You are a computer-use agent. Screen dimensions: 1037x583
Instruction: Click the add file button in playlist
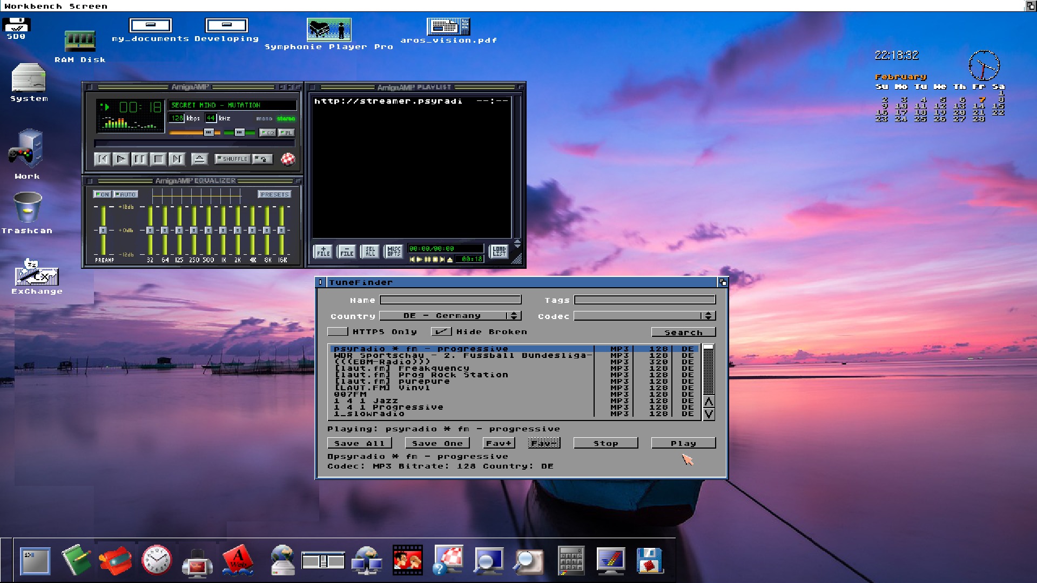(323, 251)
